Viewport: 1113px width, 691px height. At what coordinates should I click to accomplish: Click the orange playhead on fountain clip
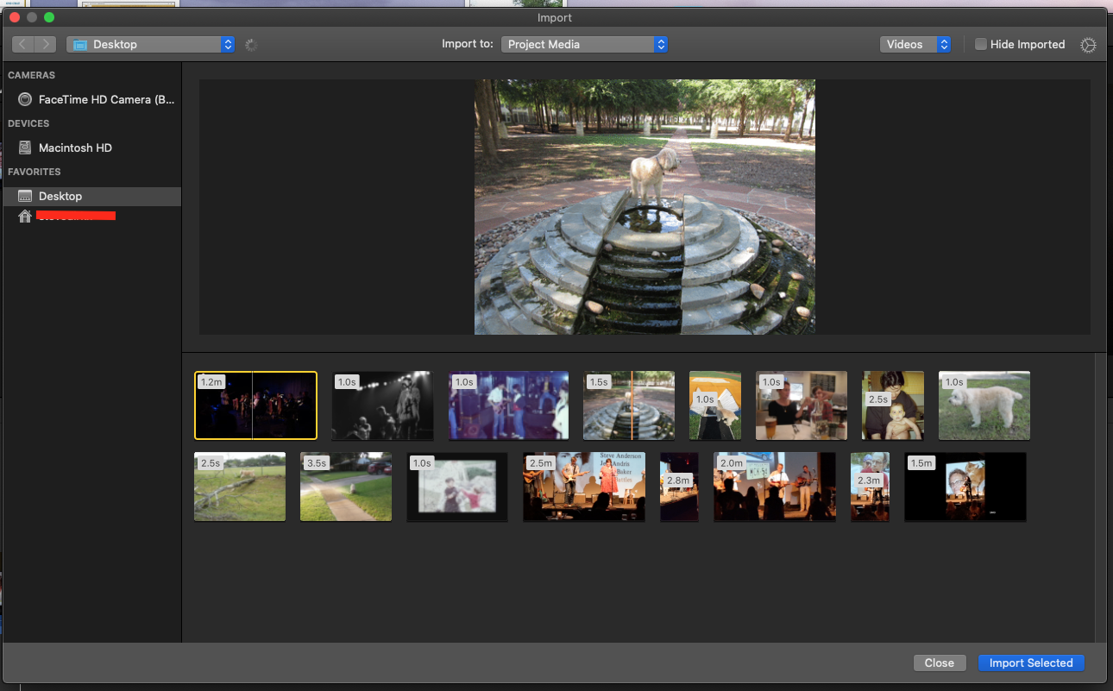tap(632, 405)
